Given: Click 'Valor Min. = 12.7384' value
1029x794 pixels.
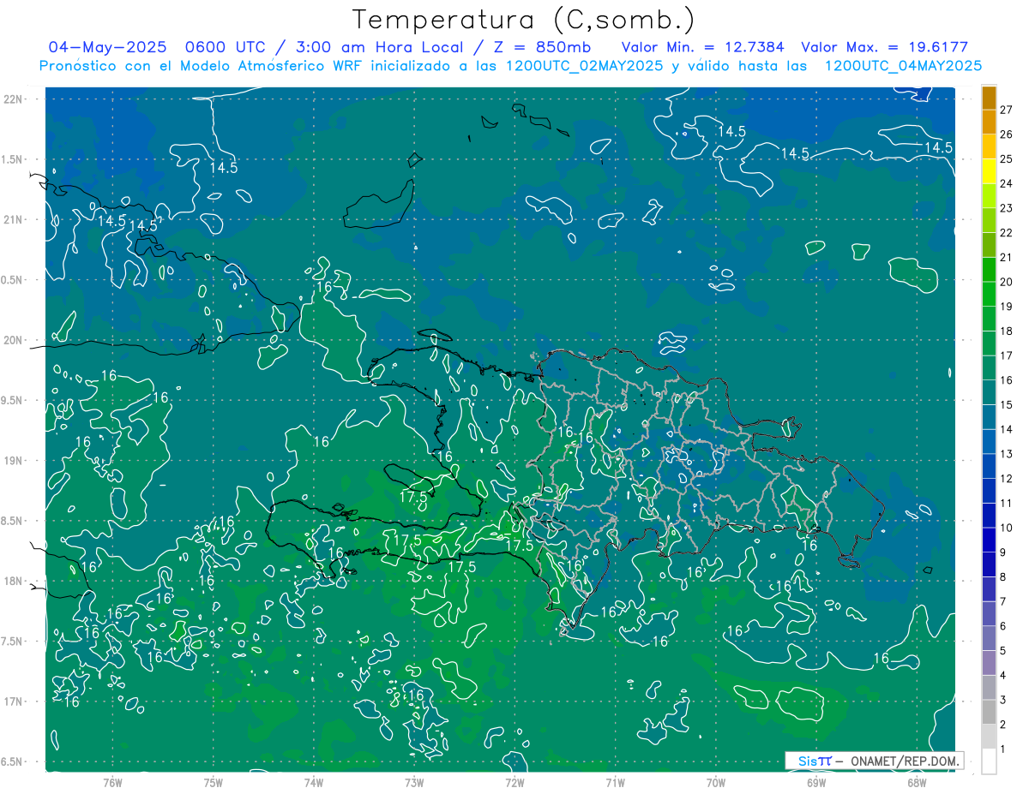Looking at the screenshot, I should tap(702, 47).
